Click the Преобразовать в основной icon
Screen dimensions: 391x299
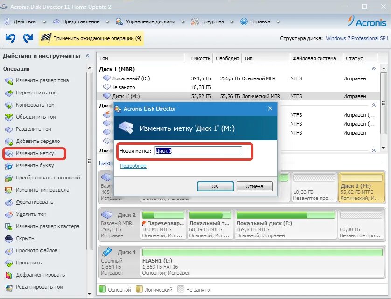9,178
